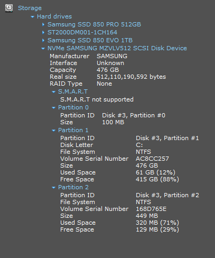Select NVMe SAMSUNG MZVLV512 SCSI Disk Device

[117, 48]
